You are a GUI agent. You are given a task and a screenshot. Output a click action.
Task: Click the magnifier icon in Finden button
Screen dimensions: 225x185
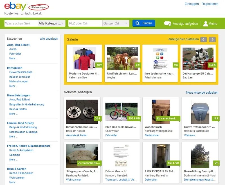coord(138,23)
